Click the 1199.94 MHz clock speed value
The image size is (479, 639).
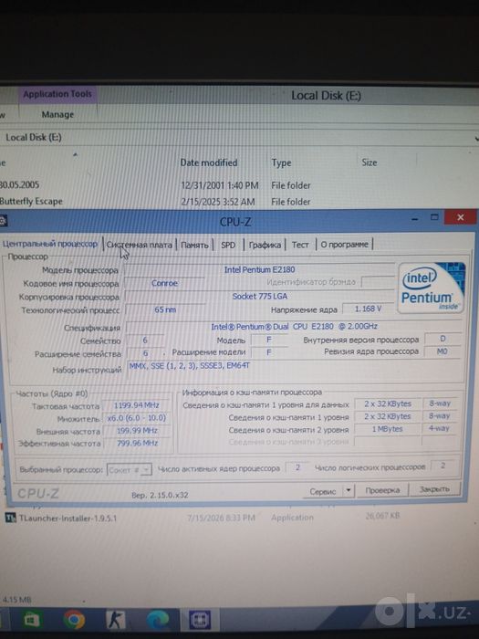(x=137, y=405)
